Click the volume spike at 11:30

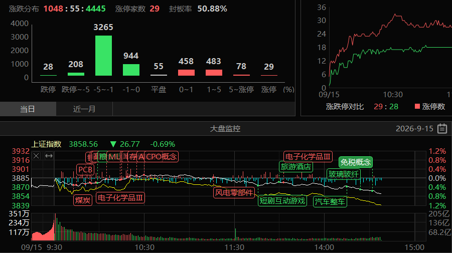[235, 234]
